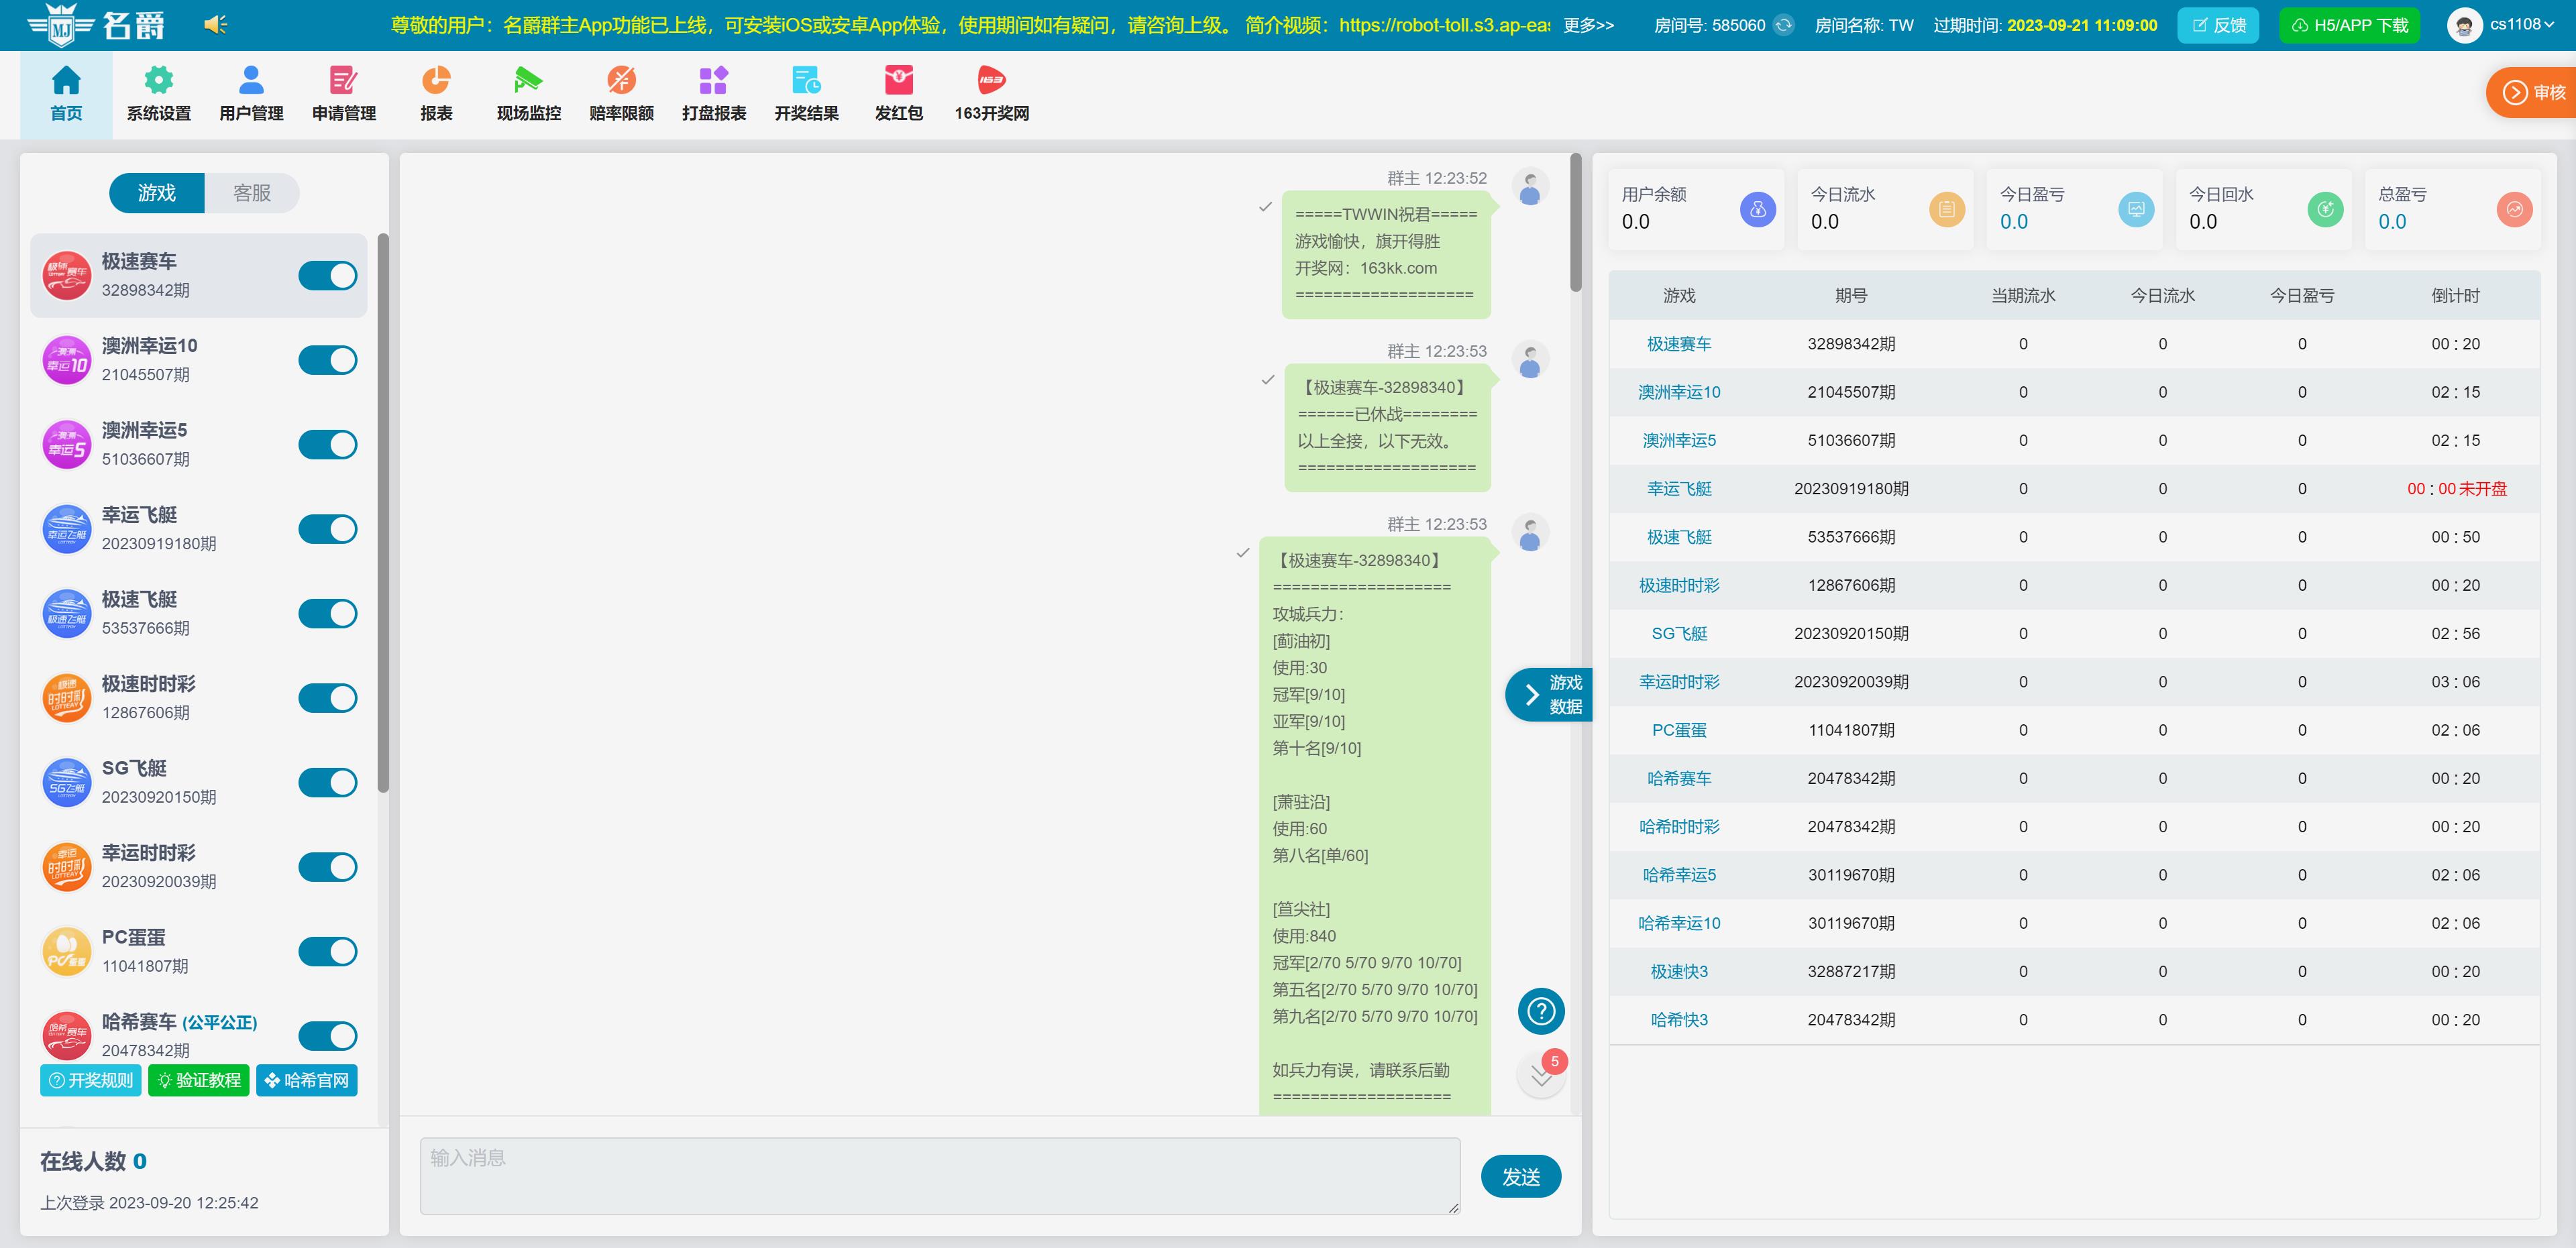The height and width of the screenshot is (1248, 2576).
Task: Mute the speaker icon in header
Action: coord(214,24)
